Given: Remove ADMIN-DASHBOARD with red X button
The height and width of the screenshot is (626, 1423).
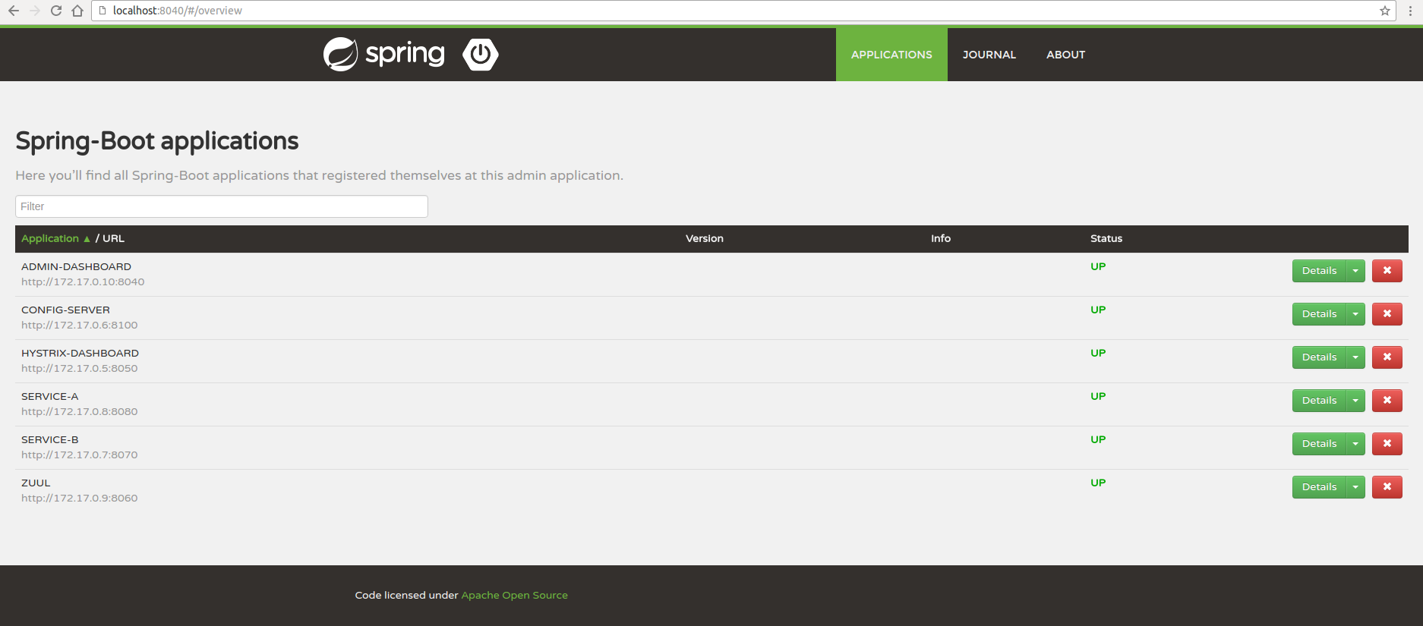Looking at the screenshot, I should (1387, 271).
